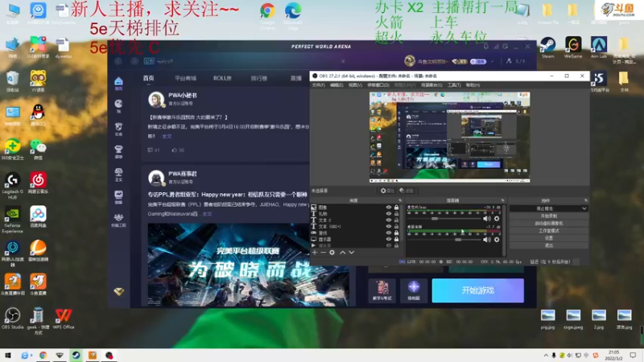Click the 开始录制 button in OBS
Screen dimensions: 644x362
[x=549, y=216]
